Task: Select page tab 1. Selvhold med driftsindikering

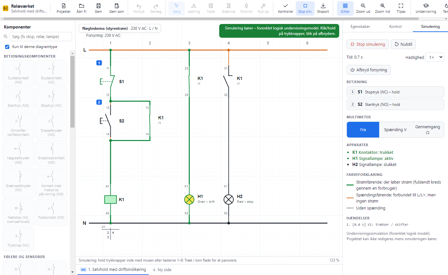Action: point(113,270)
